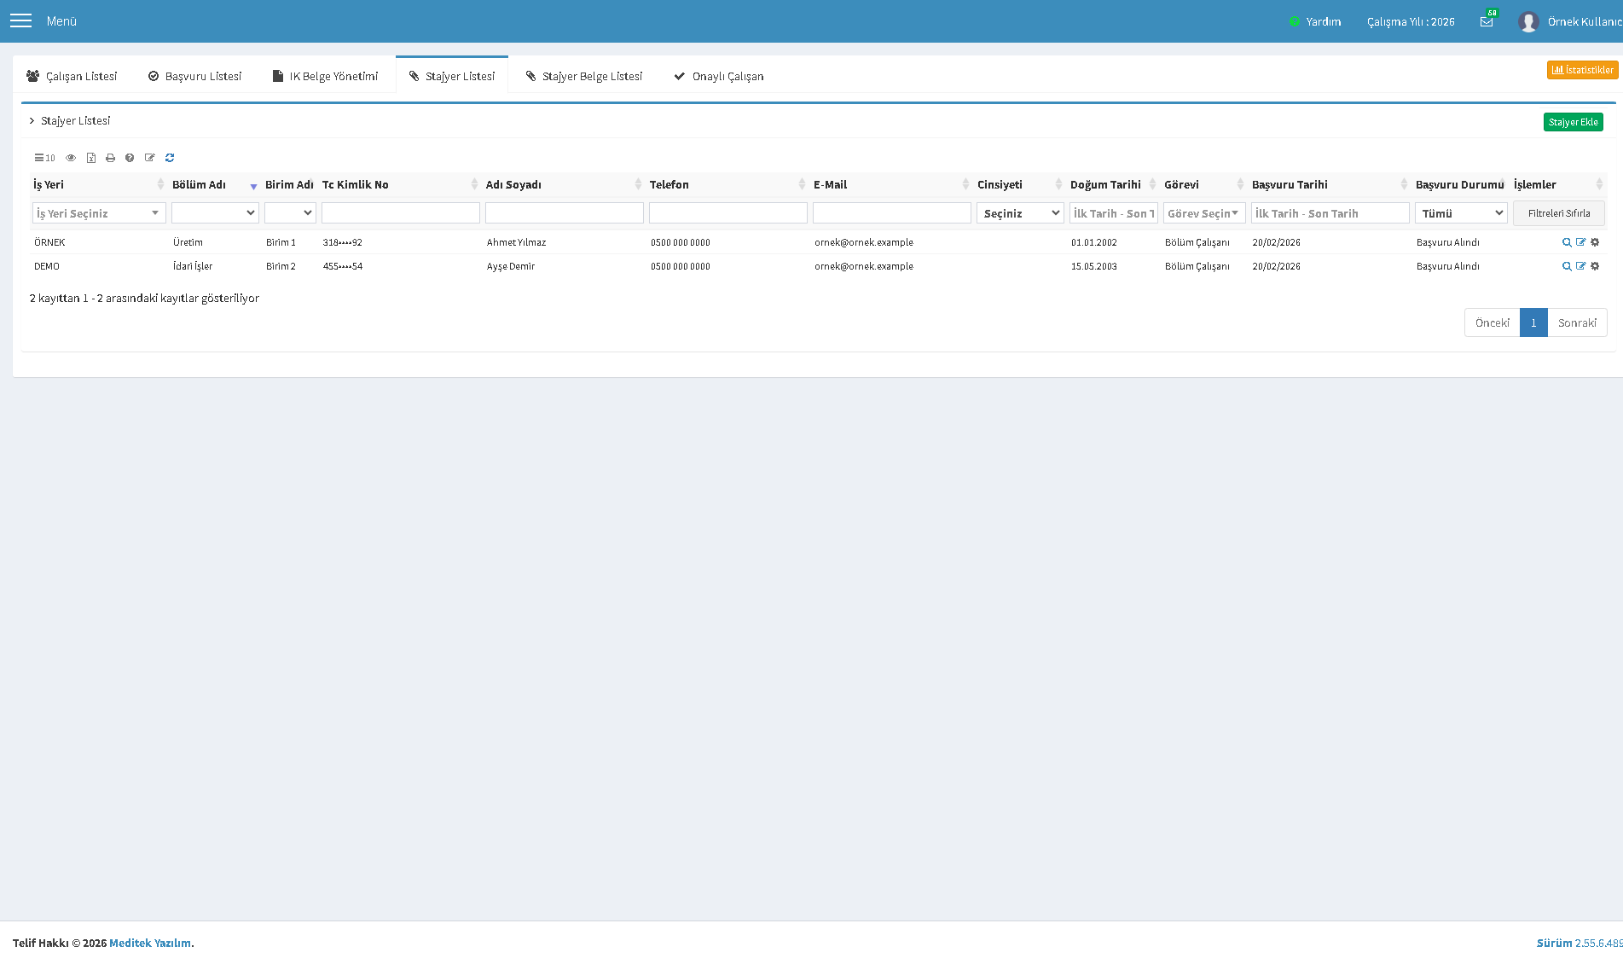1623x964 pixels.
Task: Click the Telefon filter field
Action: (x=727, y=213)
